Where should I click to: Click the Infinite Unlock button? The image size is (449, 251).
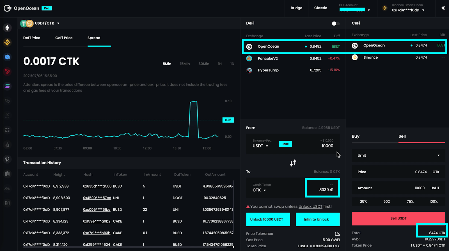tap(318, 219)
